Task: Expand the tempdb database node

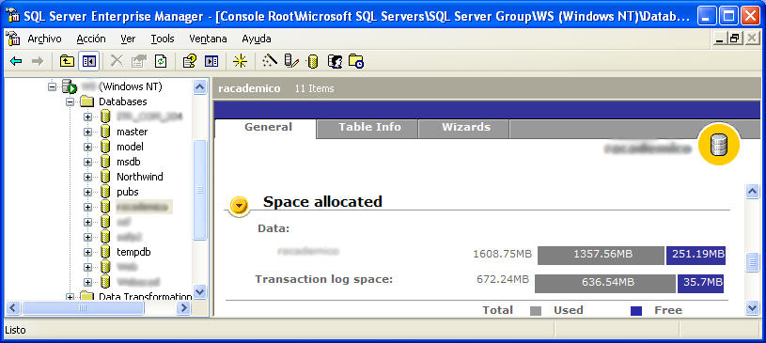Action: coord(87,252)
